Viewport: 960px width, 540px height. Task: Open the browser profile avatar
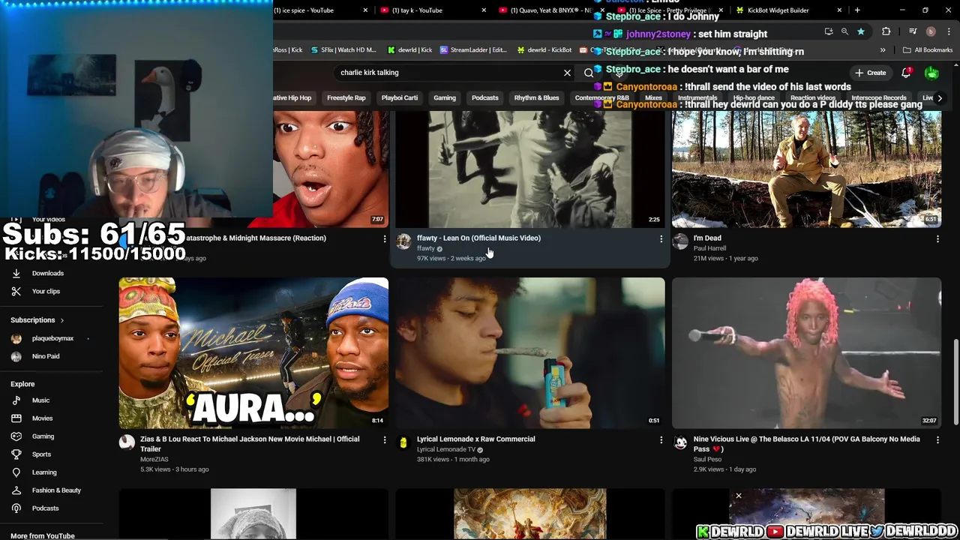pyautogui.click(x=931, y=31)
